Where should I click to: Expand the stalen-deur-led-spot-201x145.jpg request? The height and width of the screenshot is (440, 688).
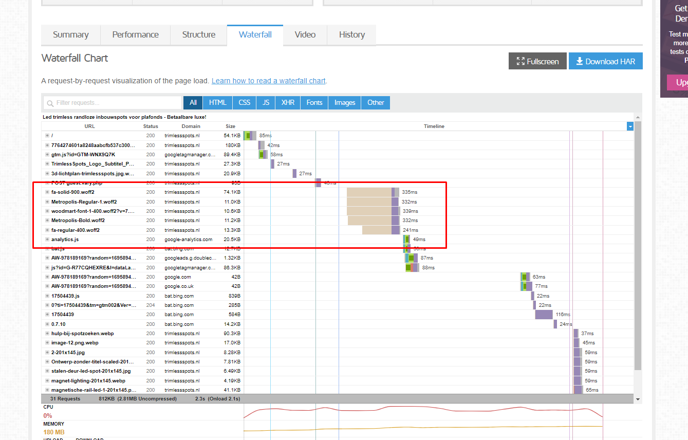(x=47, y=371)
